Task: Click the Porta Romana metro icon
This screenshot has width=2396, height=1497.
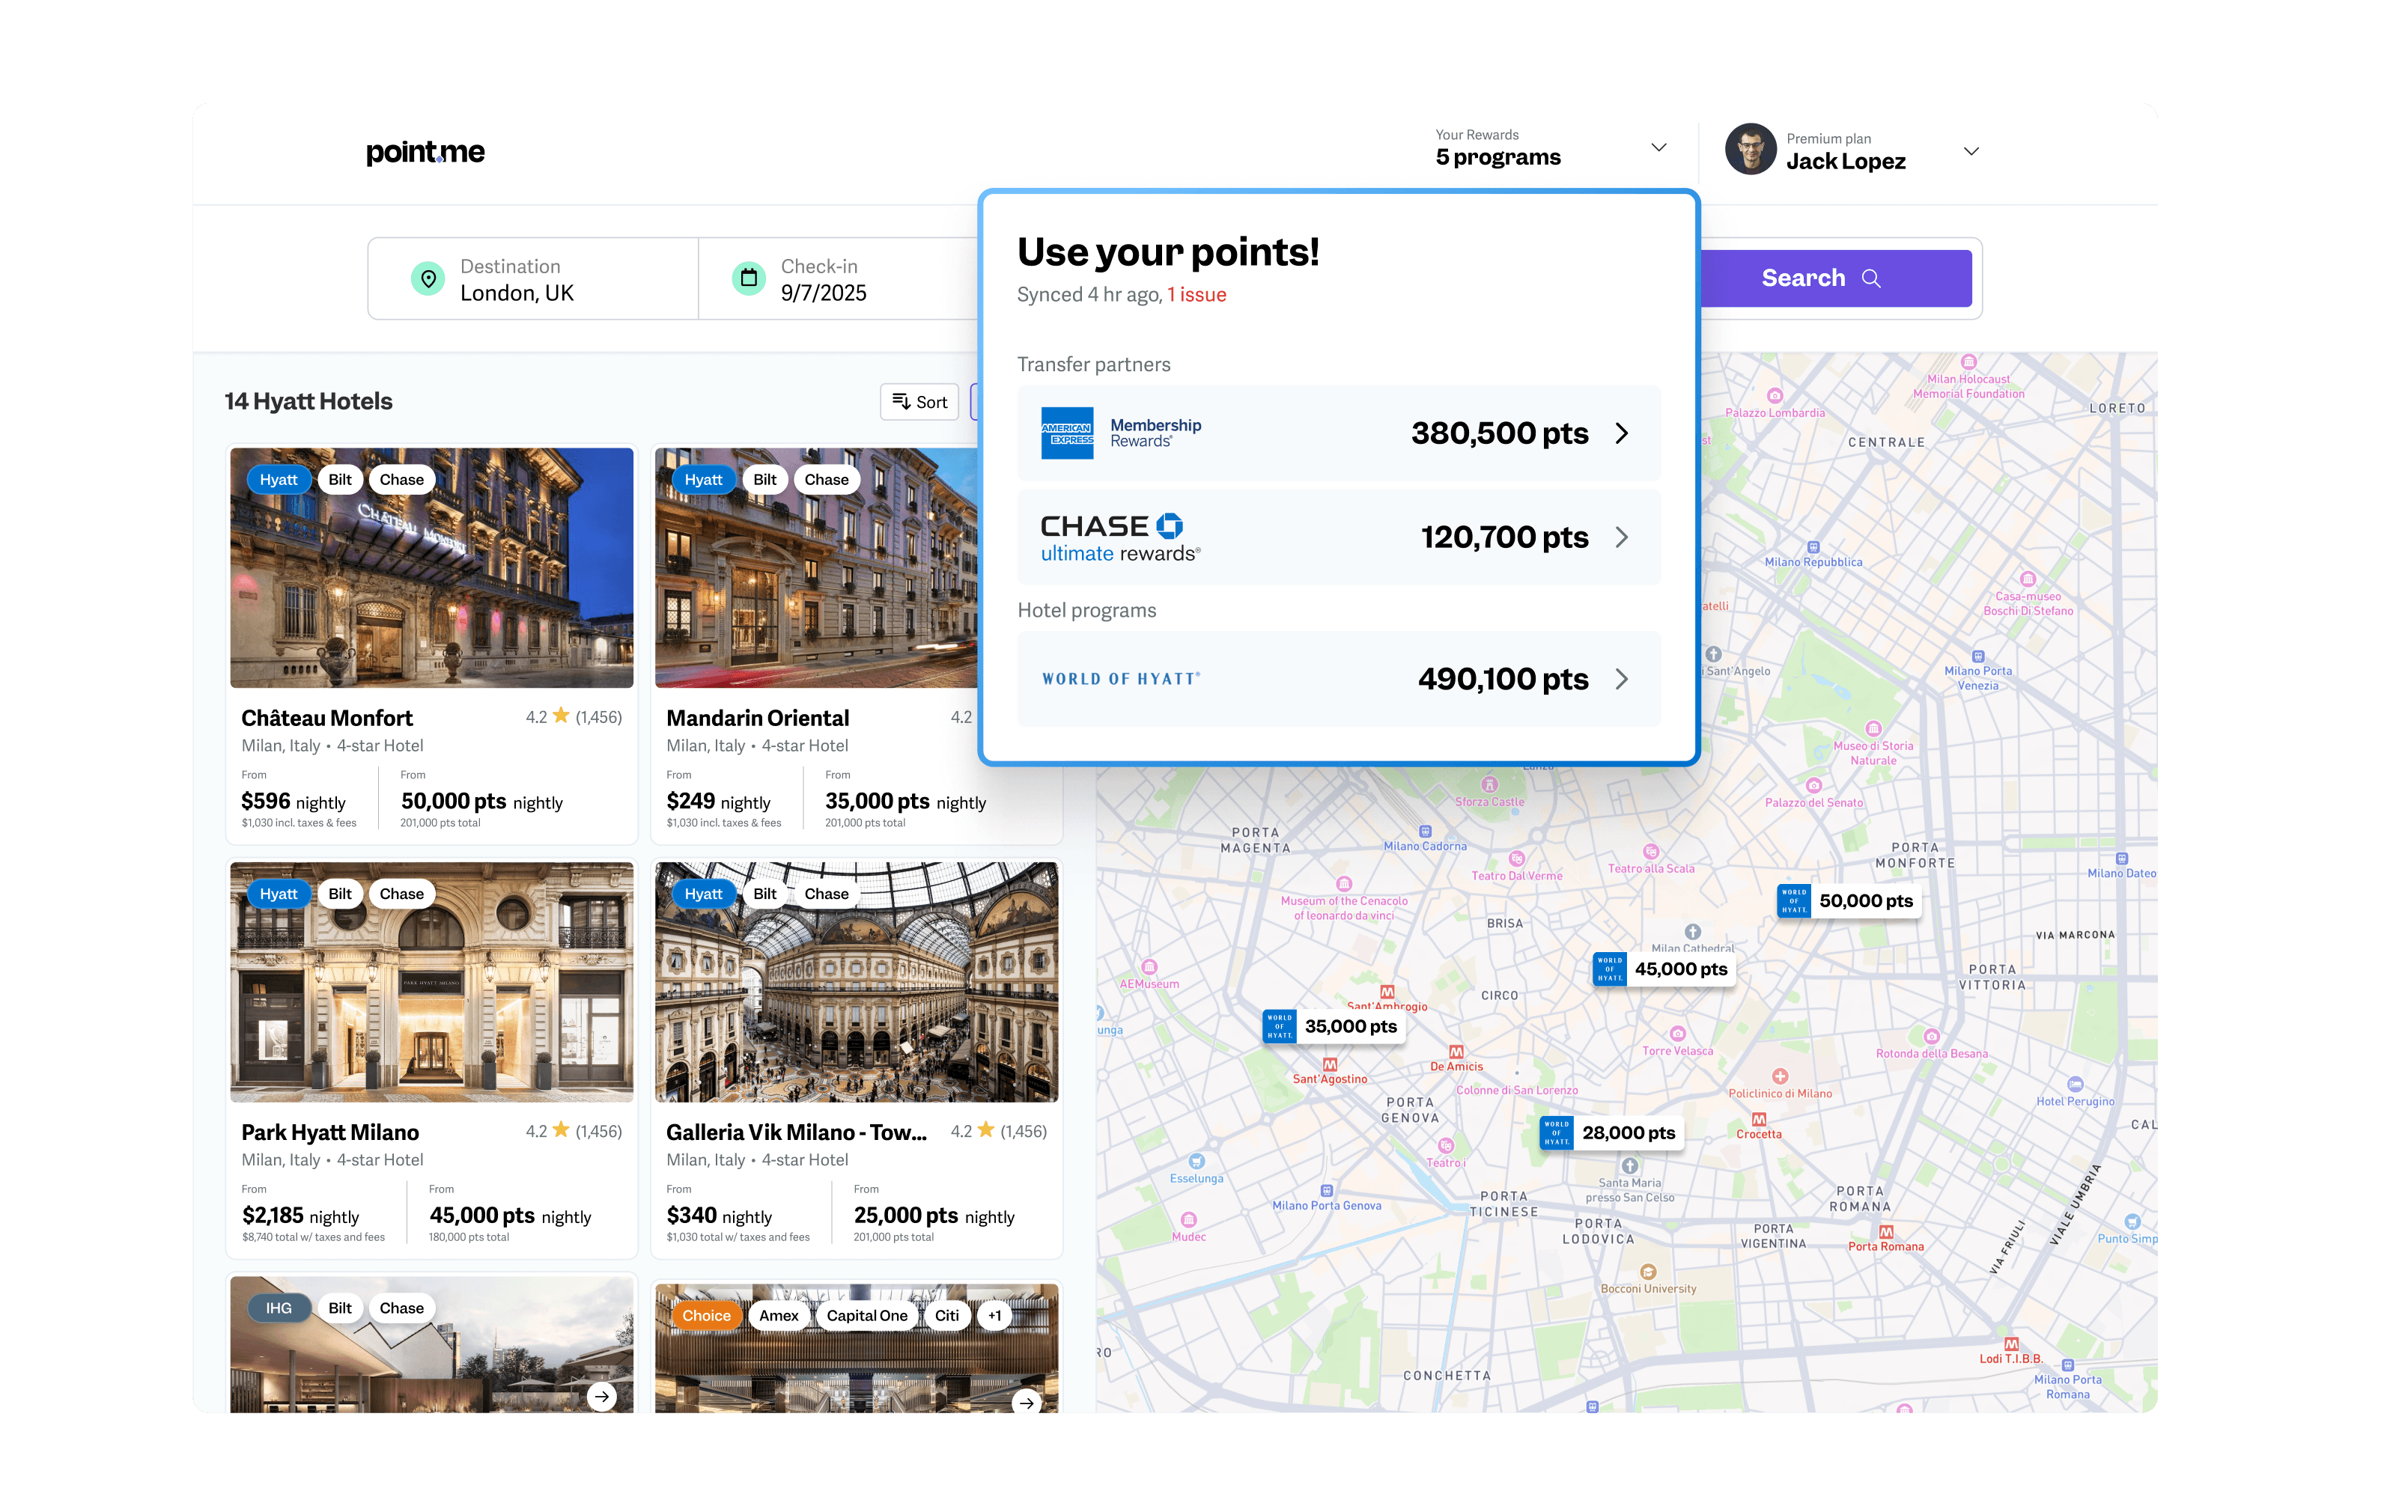Action: click(x=1886, y=1232)
